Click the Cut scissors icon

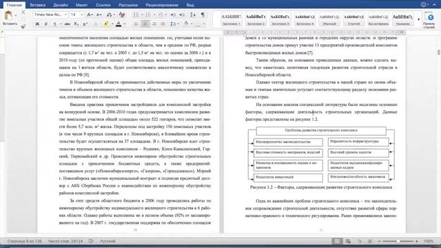[23, 12]
